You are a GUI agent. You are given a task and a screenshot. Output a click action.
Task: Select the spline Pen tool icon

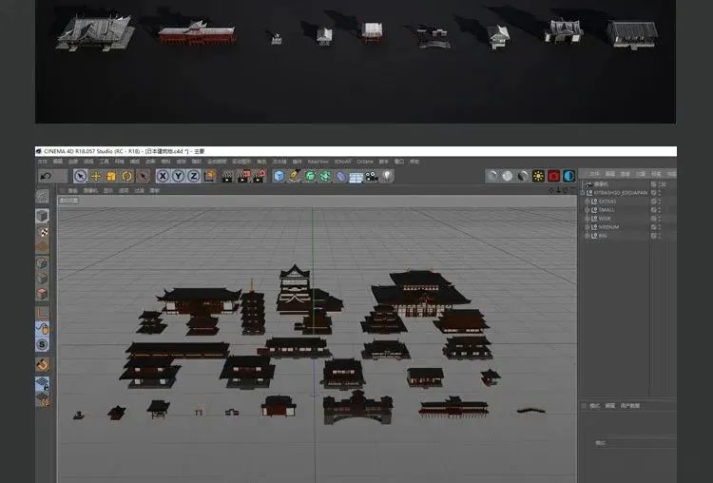(295, 176)
